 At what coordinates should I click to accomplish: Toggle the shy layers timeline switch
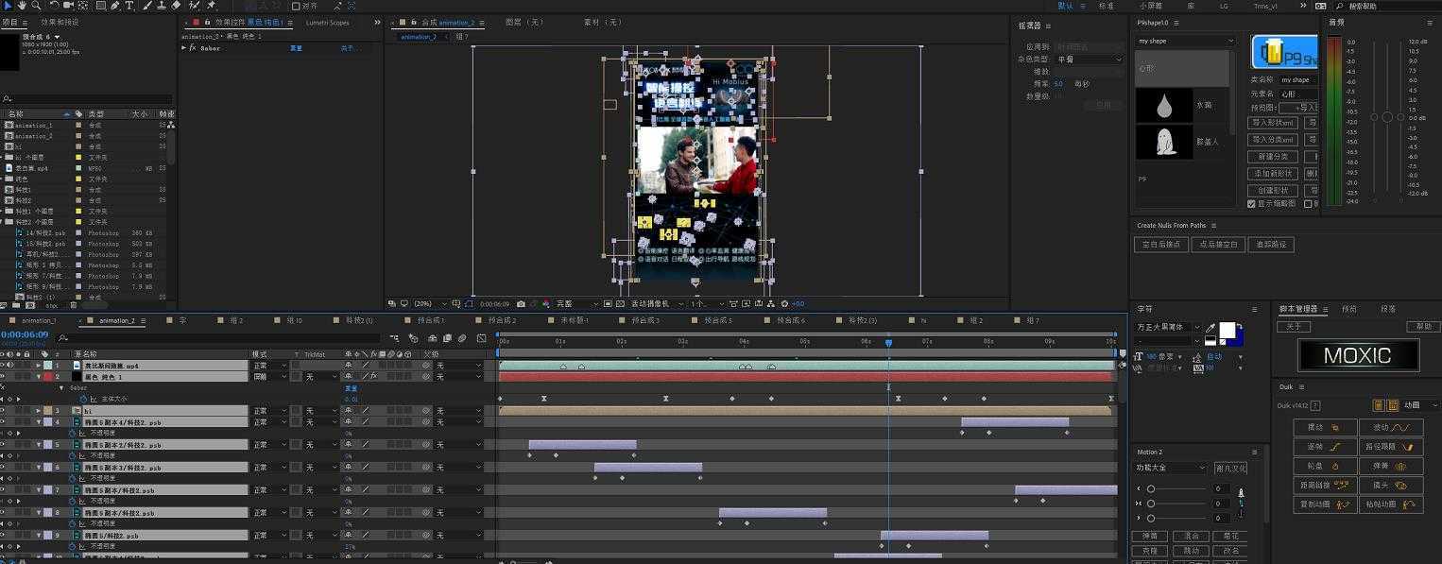432,337
